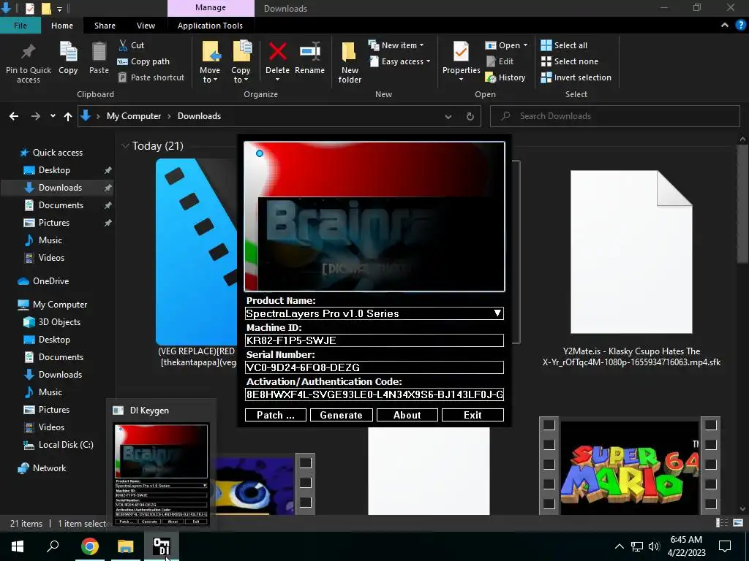Collapse the ribbon with chevron
The image size is (749, 561).
click(x=725, y=26)
